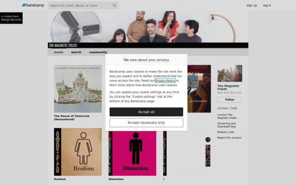Viewport: 296px width, 185px height.
Task: Click the Follow button
Action: click(230, 100)
